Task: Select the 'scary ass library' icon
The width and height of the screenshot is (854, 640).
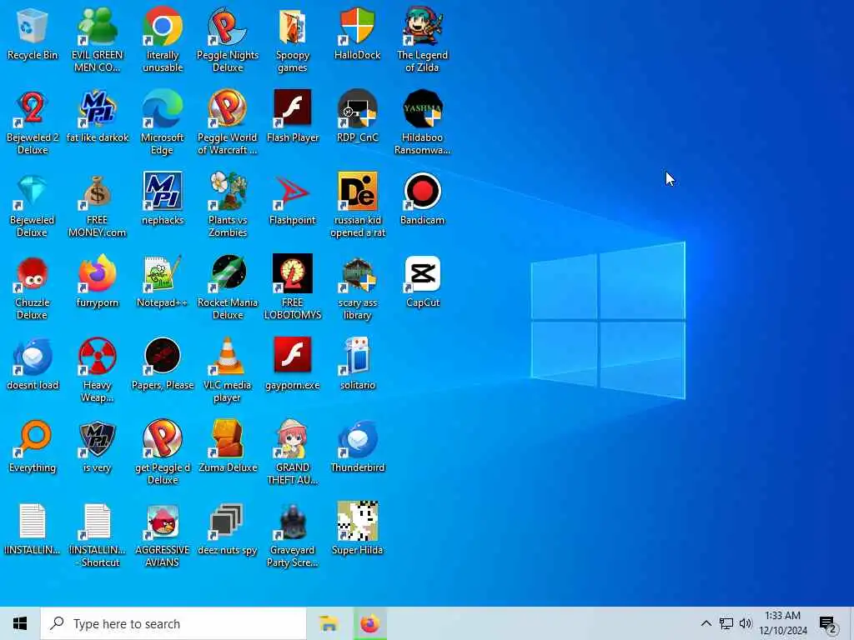Action: tap(357, 287)
